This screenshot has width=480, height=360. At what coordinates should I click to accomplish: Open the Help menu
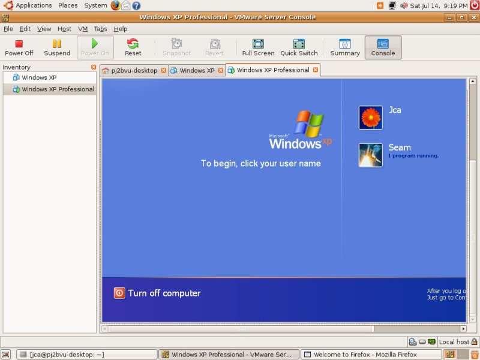point(121,29)
